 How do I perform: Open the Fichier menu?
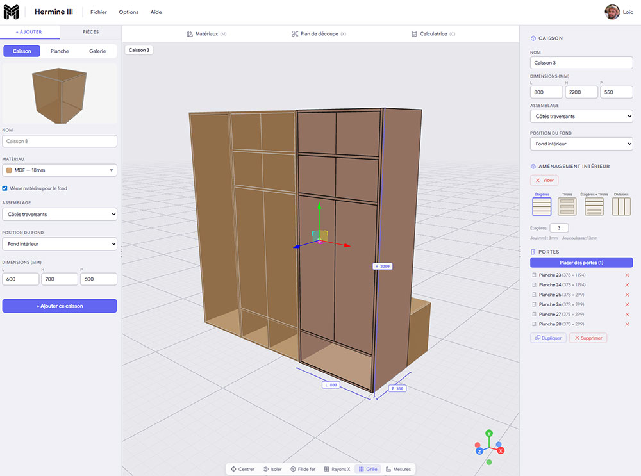98,12
